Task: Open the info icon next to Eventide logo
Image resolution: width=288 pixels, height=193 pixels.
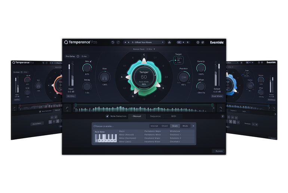Action: [198, 42]
